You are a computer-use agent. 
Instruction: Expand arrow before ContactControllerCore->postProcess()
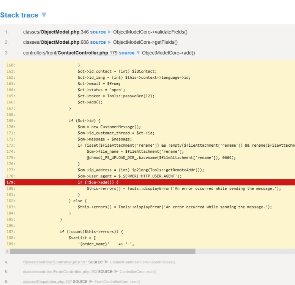[x=106, y=262]
